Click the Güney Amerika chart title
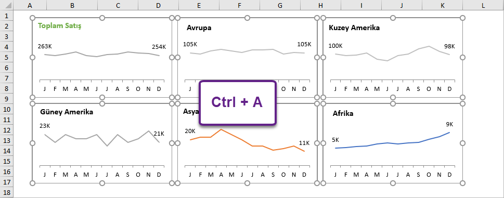Viewport: 504px width, 198px height. [x=67, y=112]
